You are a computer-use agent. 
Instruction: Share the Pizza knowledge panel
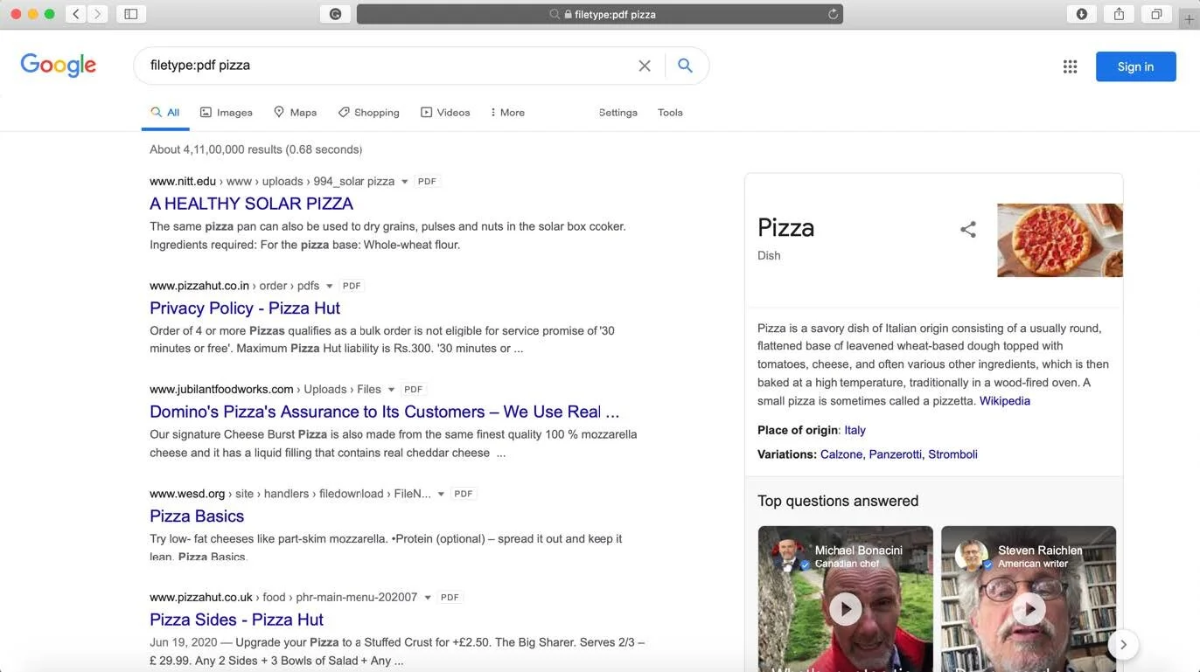968,229
